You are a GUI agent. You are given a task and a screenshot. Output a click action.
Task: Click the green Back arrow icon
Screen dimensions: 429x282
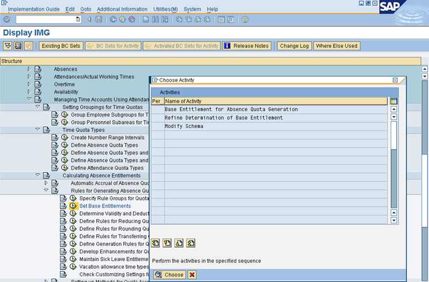point(113,19)
